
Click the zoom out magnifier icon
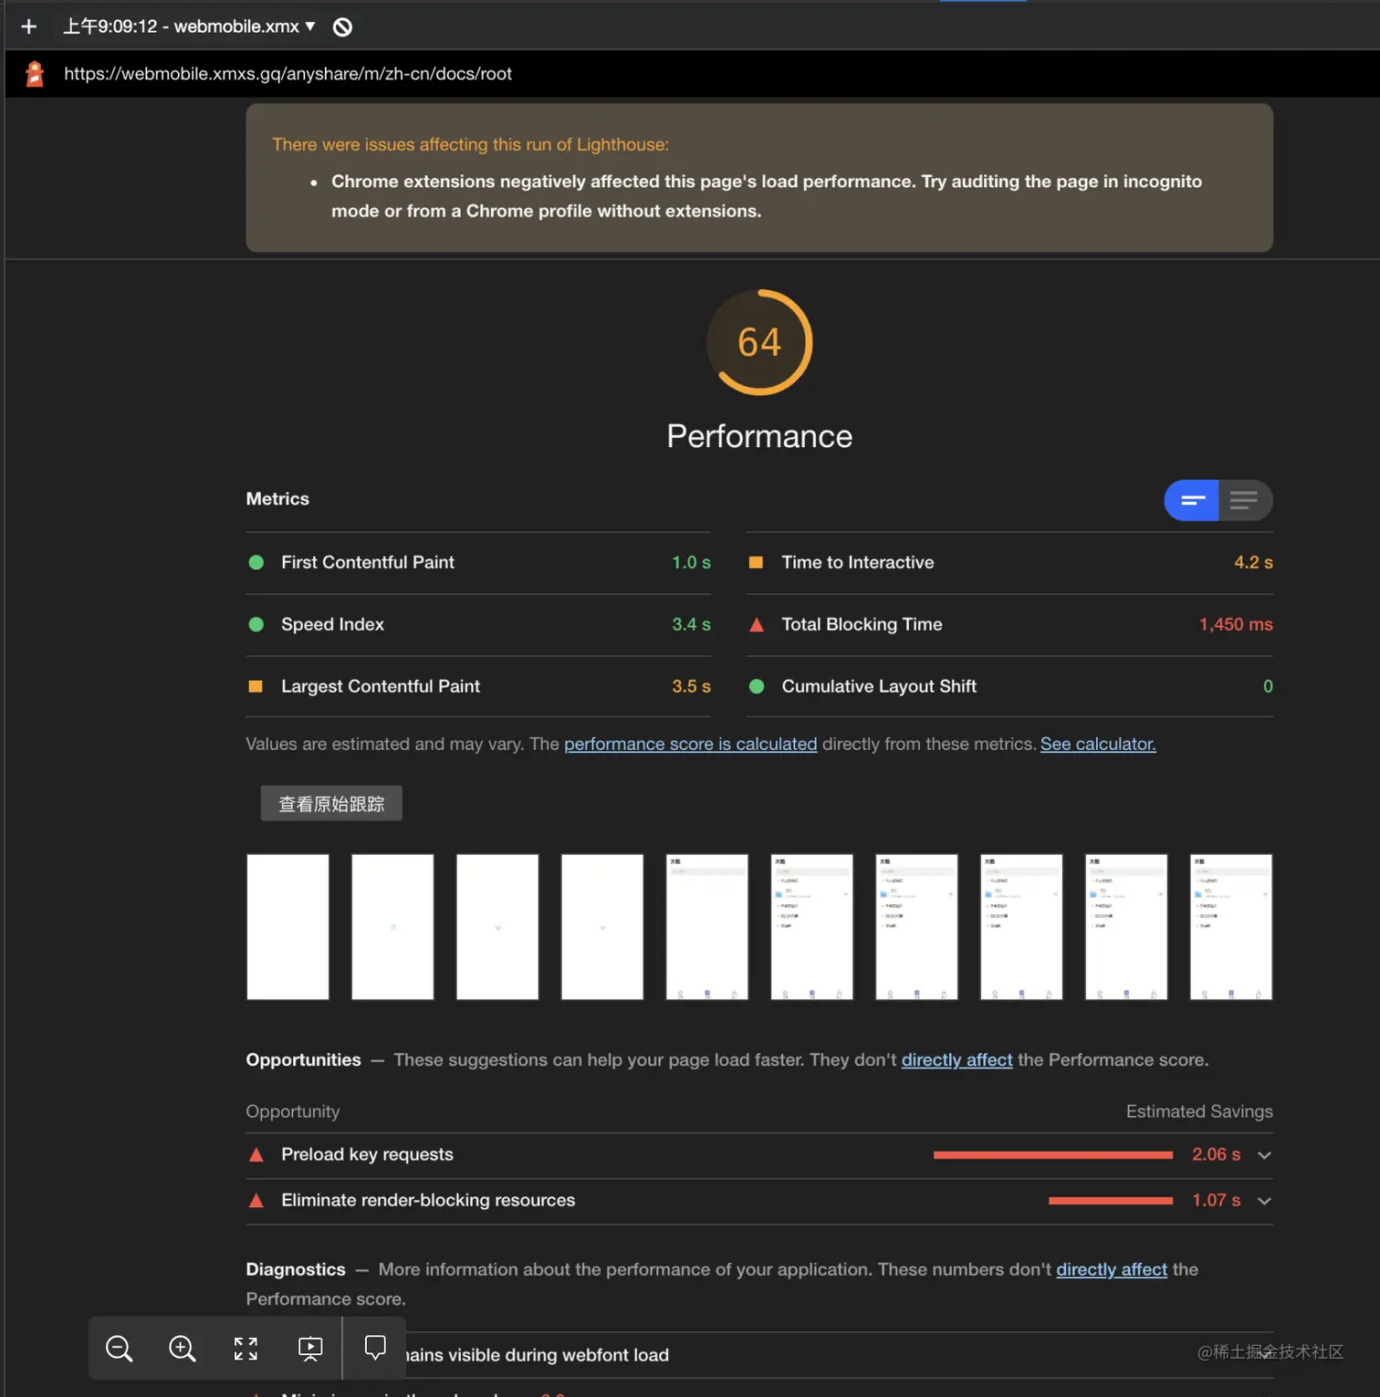pyautogui.click(x=120, y=1349)
